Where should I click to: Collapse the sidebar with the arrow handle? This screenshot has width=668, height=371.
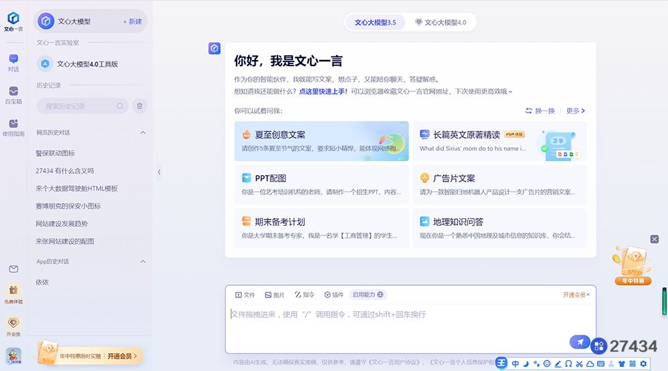(x=159, y=172)
